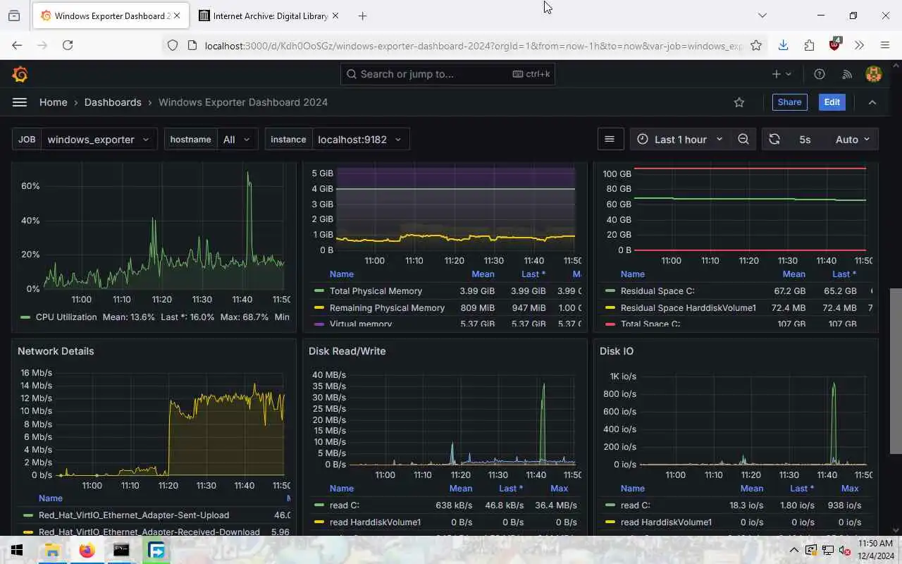Viewport: 902px width, 564px height.
Task: Refresh the dashboard now
Action: pos(774,139)
